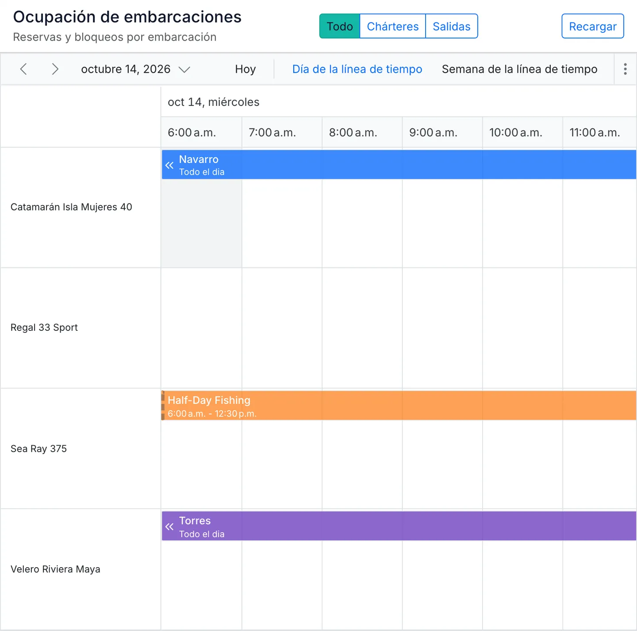This screenshot has width=637, height=631.
Task: Click the left chevrons on Navarro event
Action: [x=169, y=165]
